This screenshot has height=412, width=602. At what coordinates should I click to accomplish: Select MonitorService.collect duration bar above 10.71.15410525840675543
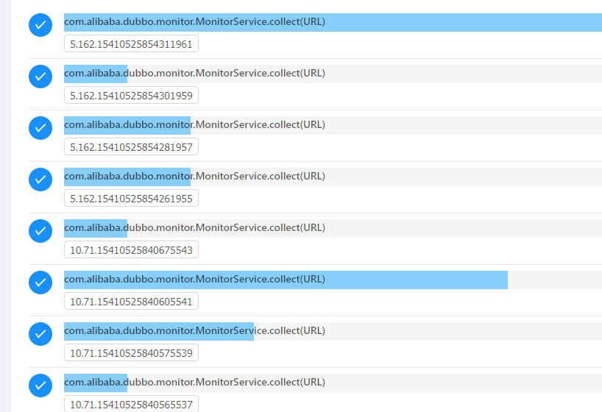coord(333,228)
